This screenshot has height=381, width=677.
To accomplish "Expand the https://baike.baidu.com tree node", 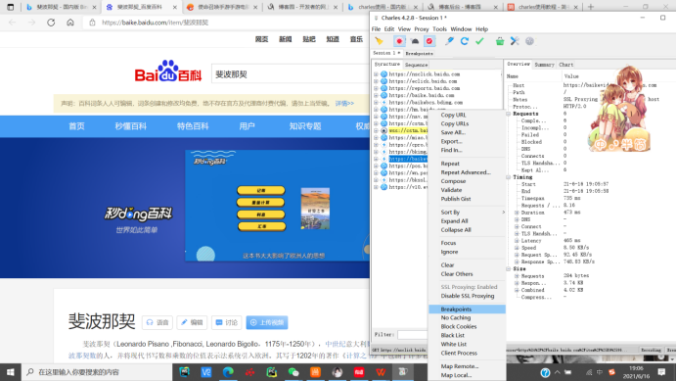I will coord(376,95).
